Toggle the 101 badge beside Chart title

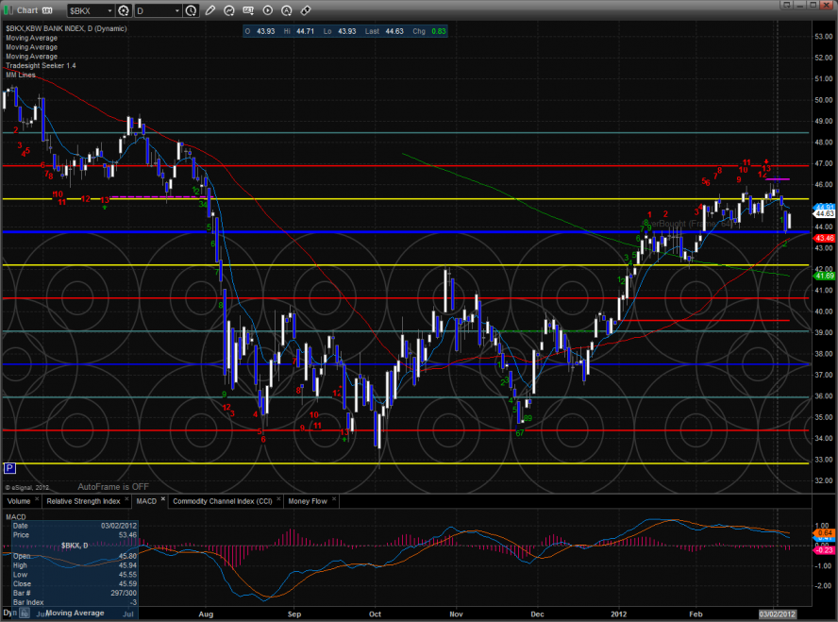click(x=46, y=10)
